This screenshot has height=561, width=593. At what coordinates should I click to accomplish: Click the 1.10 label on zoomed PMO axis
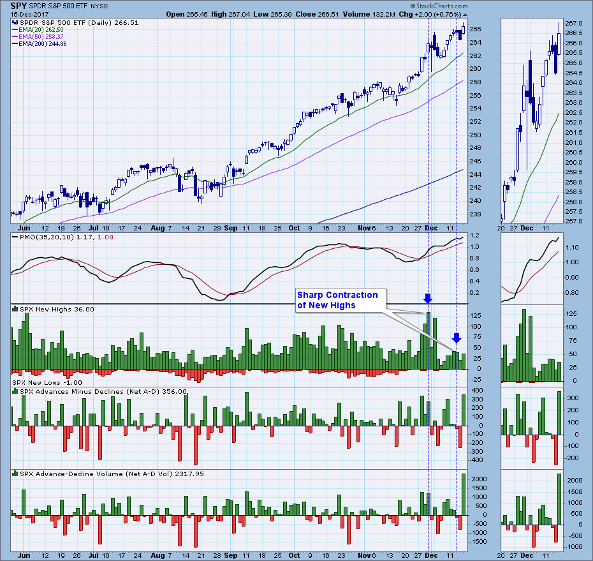[572, 247]
